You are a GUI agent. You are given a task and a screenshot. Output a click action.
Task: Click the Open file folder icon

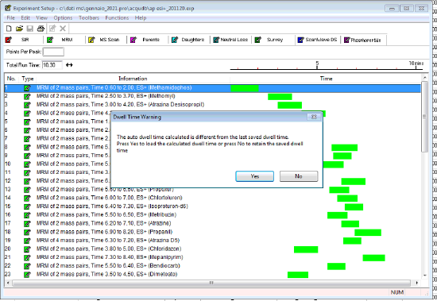[x=19, y=29]
